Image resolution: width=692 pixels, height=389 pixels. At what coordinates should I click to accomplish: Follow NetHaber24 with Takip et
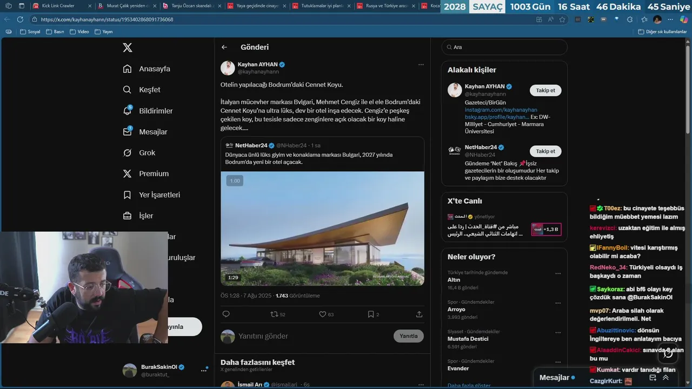pyautogui.click(x=545, y=151)
